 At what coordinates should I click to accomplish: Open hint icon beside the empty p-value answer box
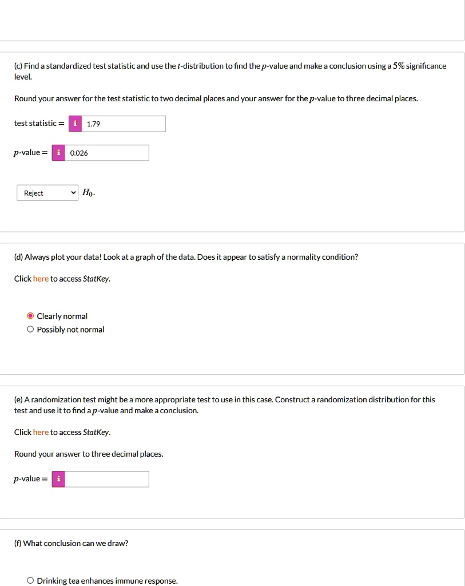[x=58, y=478]
